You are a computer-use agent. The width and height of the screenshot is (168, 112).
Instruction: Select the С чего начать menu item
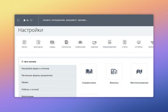[48, 62]
